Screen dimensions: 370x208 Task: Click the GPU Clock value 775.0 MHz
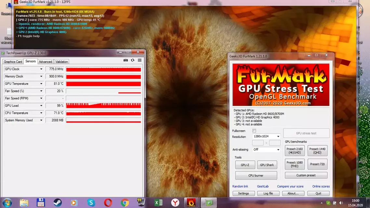[55, 69]
